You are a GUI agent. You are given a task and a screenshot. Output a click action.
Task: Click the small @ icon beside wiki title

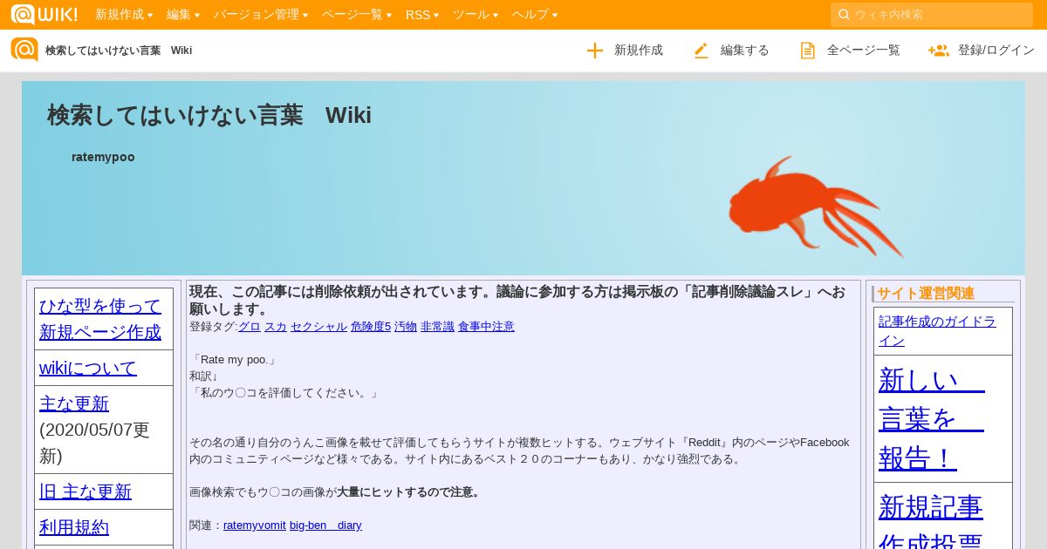(24, 50)
